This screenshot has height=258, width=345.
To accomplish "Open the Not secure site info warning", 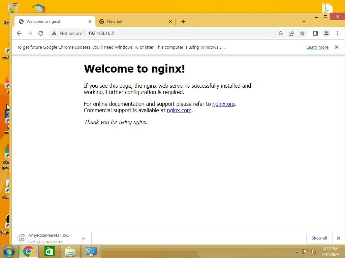I will pos(67,33).
